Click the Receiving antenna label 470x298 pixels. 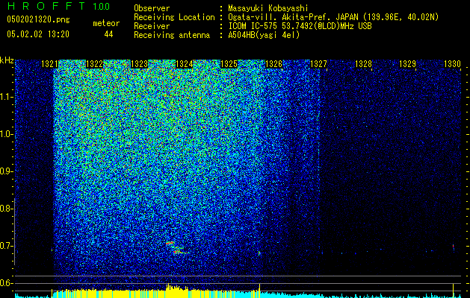[x=172, y=35]
